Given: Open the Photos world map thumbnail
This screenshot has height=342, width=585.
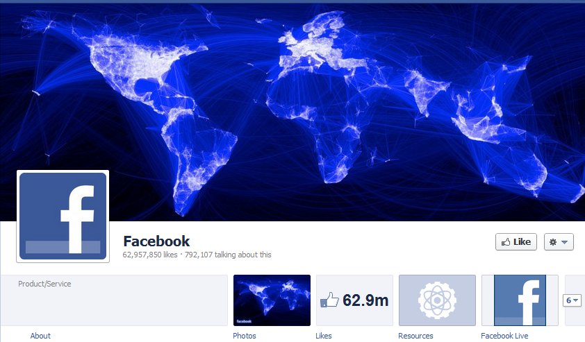Looking at the screenshot, I should click(272, 300).
